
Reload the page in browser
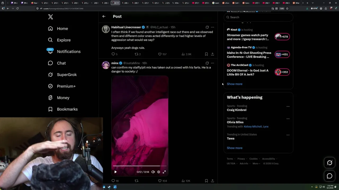(17, 8)
